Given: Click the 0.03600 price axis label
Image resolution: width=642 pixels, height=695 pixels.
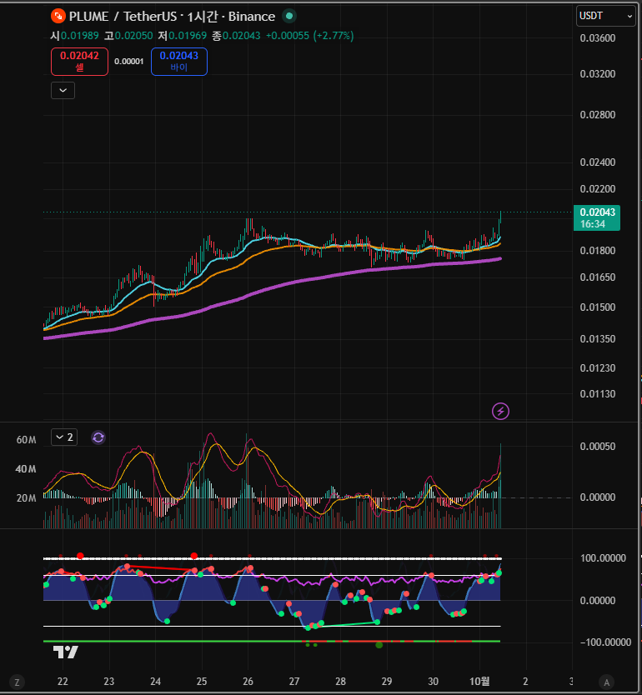Looking at the screenshot, I should click(x=598, y=38).
